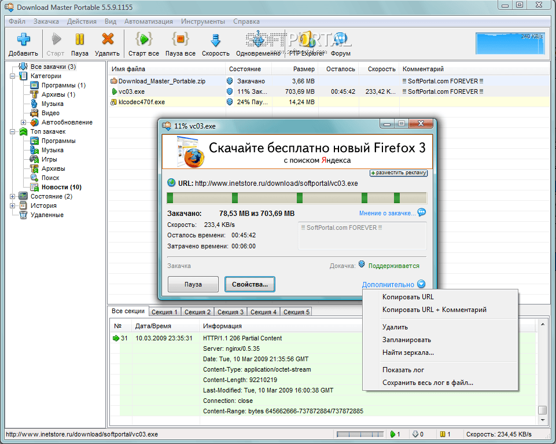Switch to the Все секции tab
This screenshot has height=444, width=556.
tap(128, 311)
